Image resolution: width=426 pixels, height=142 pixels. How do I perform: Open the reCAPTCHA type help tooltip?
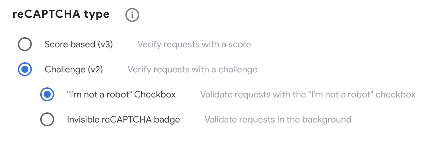click(132, 15)
